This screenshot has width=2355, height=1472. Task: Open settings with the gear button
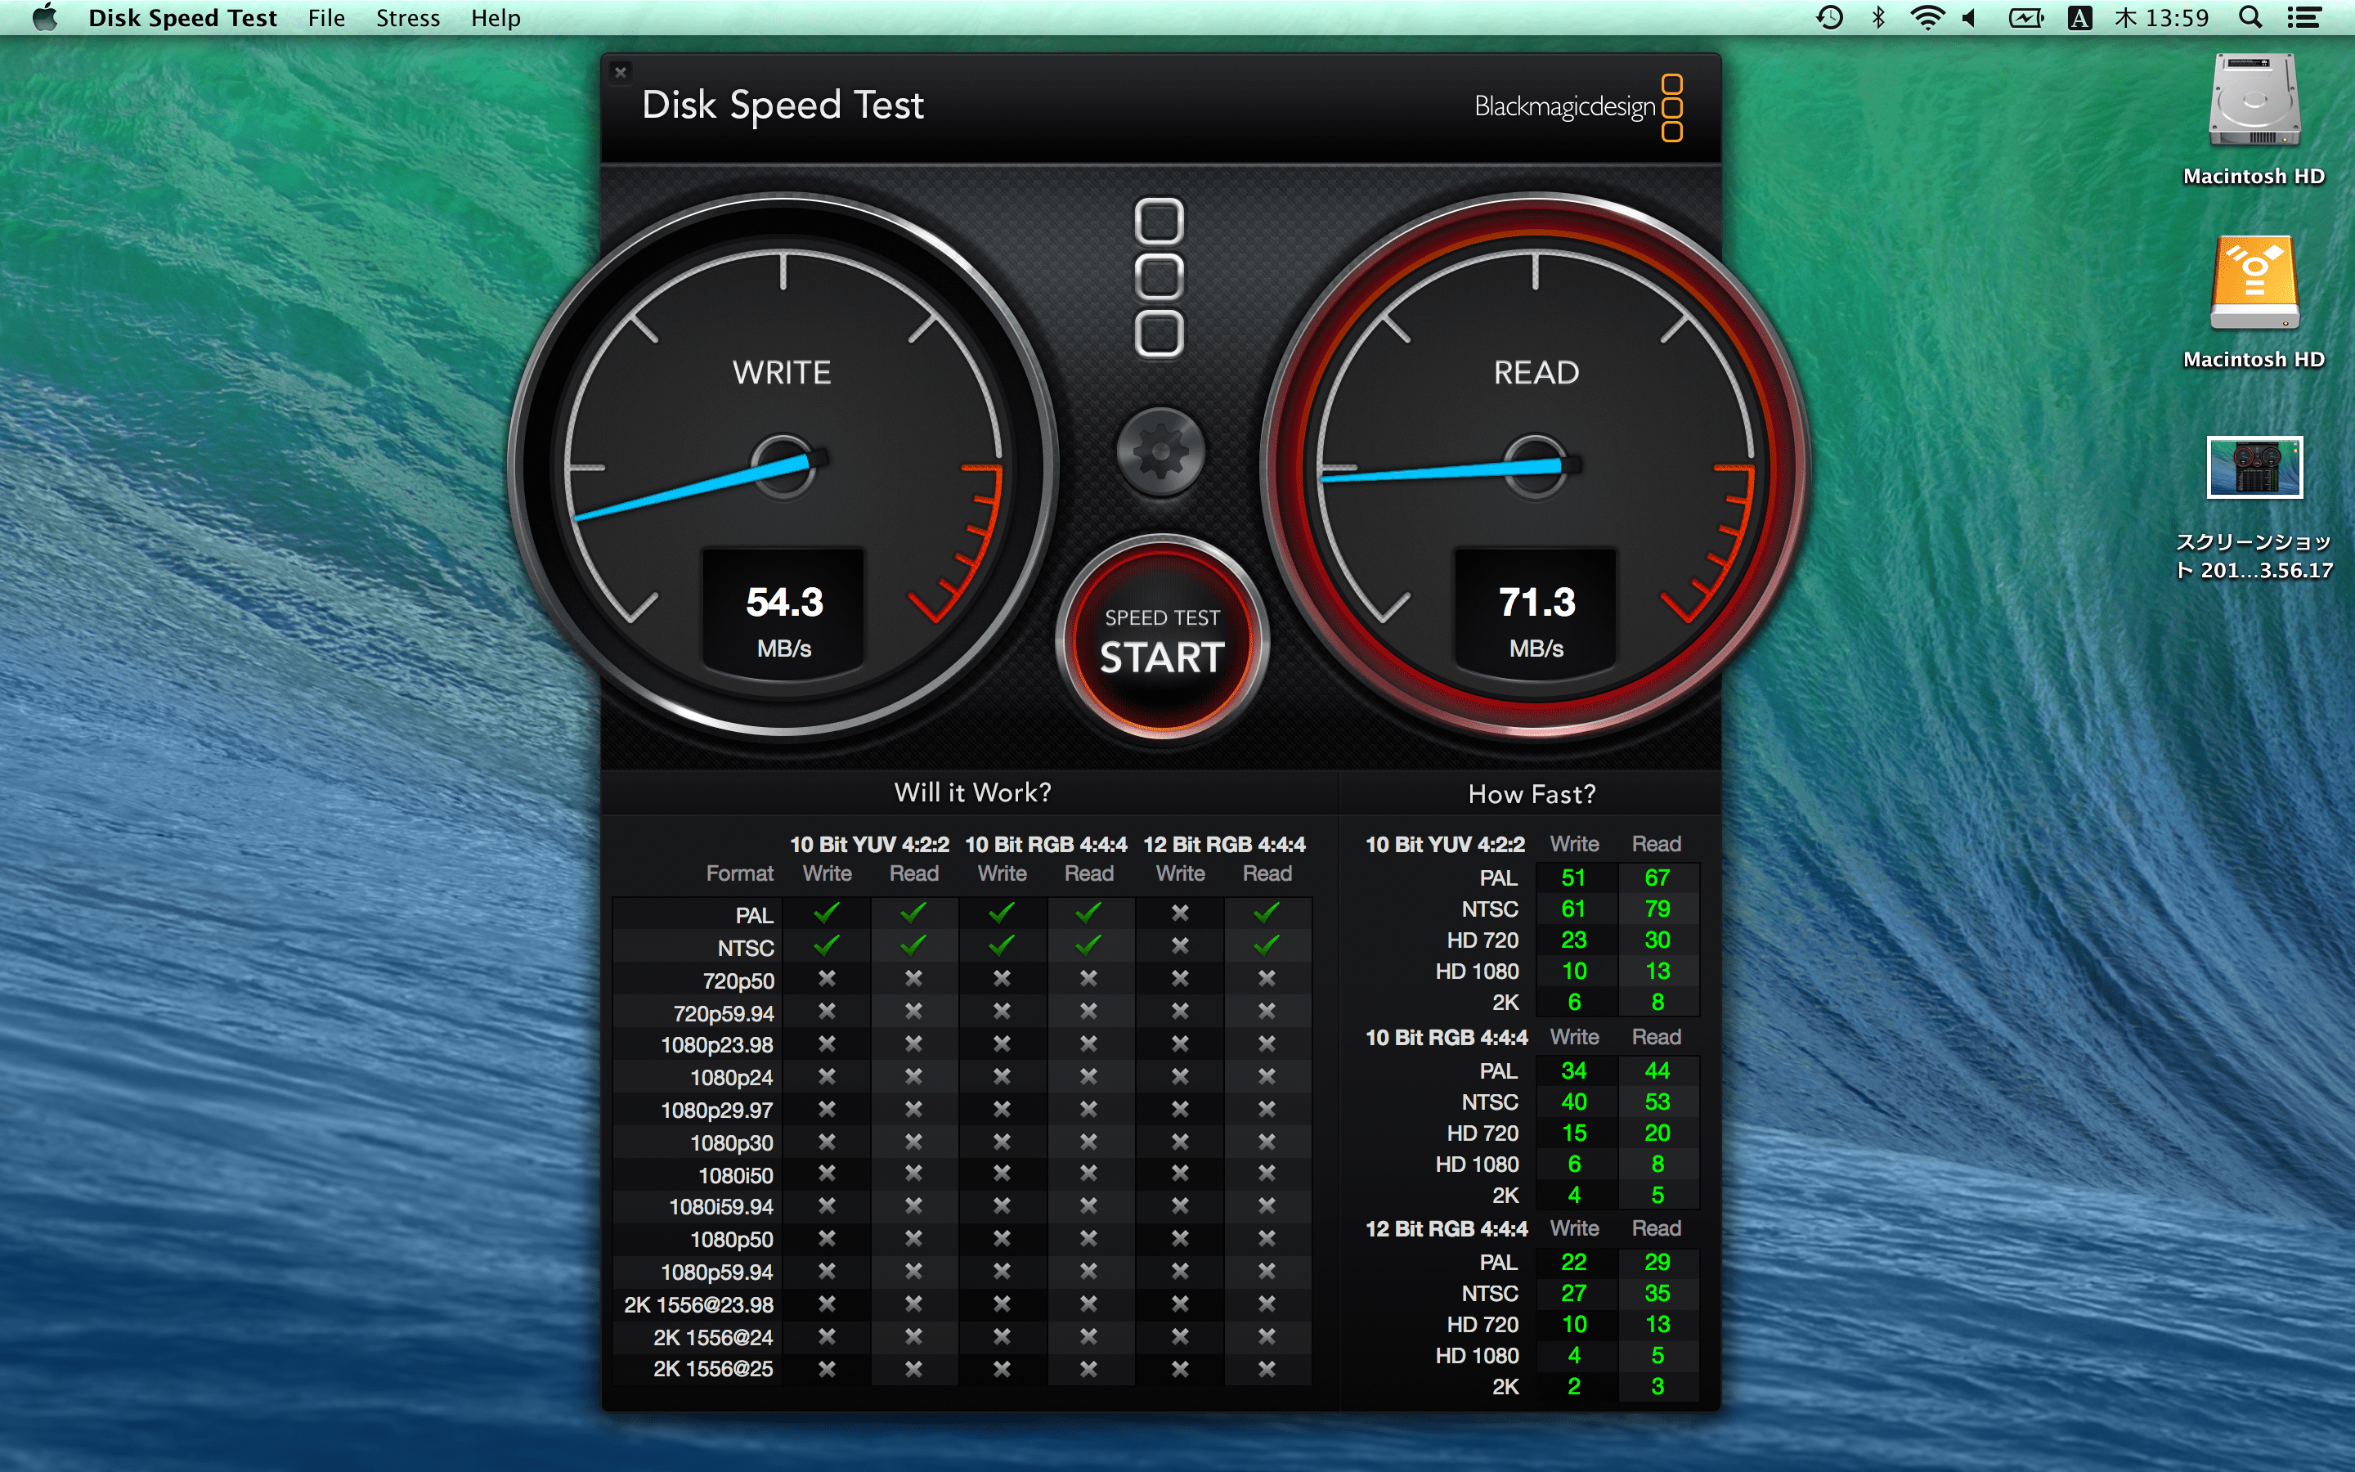point(1160,451)
